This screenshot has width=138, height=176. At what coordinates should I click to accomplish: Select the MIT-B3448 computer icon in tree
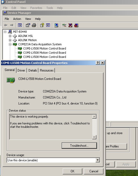point(10,32)
